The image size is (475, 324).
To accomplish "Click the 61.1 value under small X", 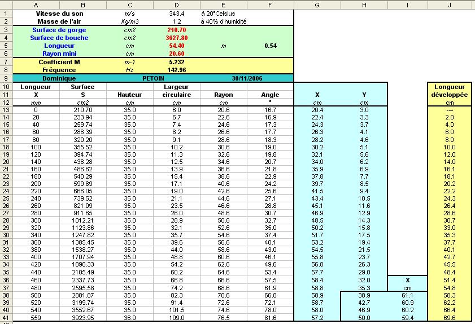I will point(407,295).
